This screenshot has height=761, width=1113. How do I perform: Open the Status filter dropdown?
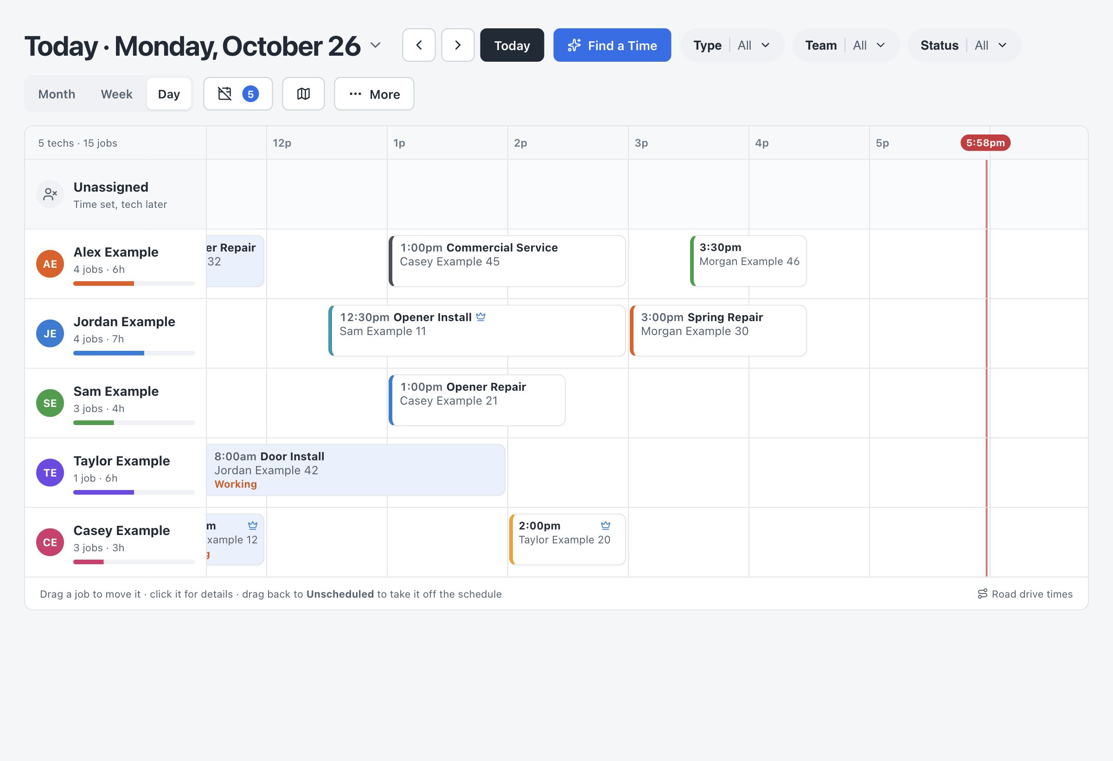(x=964, y=45)
